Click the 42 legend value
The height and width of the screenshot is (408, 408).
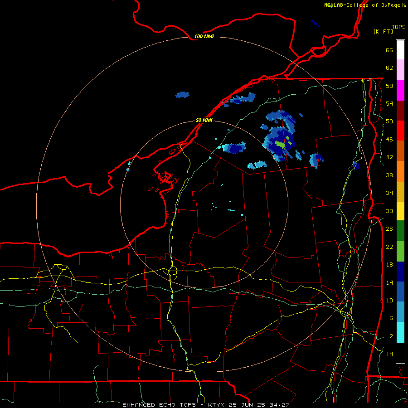(389, 157)
